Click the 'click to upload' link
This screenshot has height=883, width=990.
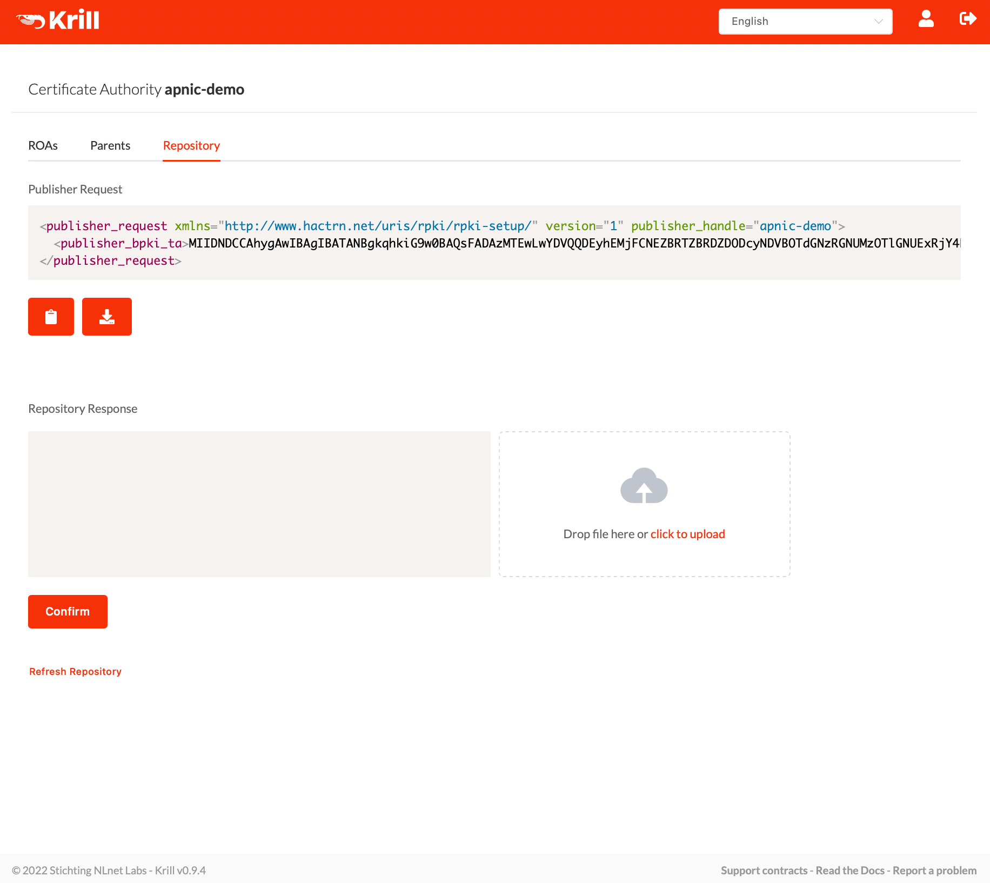point(687,534)
